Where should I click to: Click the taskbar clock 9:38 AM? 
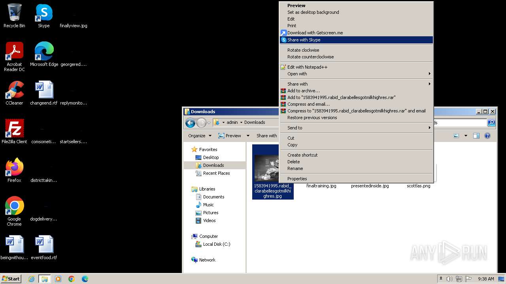[486, 279]
